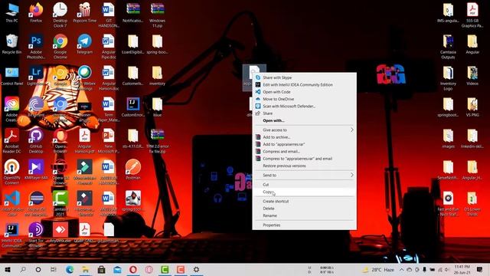Open the Angular folder on desktop
The width and height of the screenshot is (490, 276).
(472, 44)
